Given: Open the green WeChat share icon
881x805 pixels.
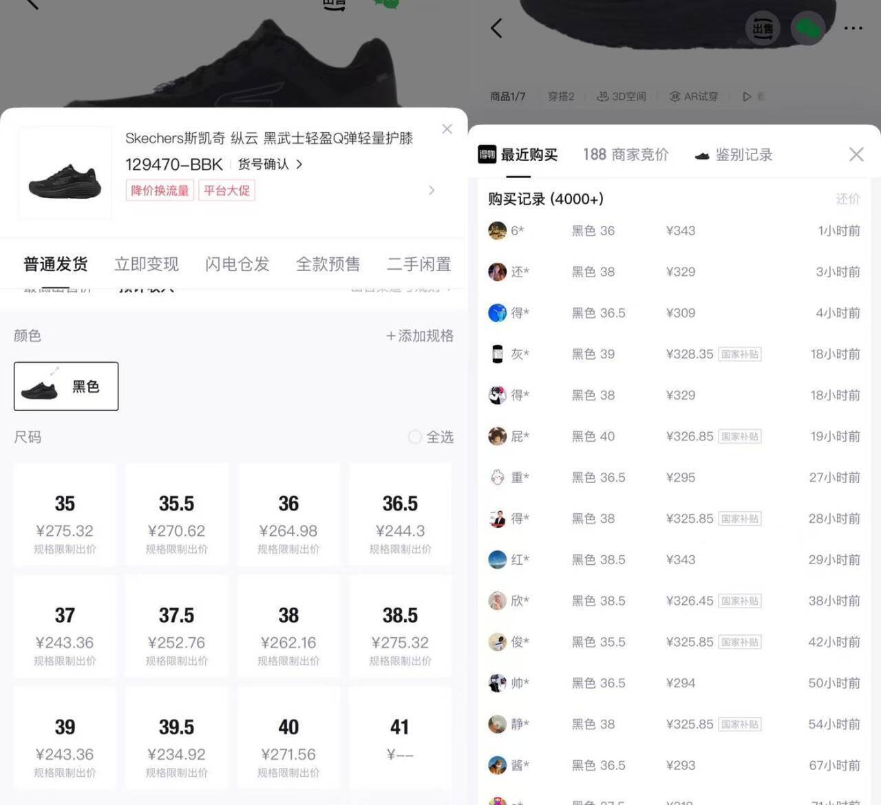Looking at the screenshot, I should tap(808, 29).
